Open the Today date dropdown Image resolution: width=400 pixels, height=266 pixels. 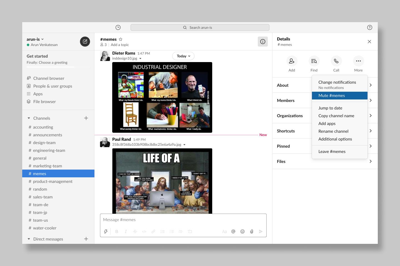coord(183,56)
